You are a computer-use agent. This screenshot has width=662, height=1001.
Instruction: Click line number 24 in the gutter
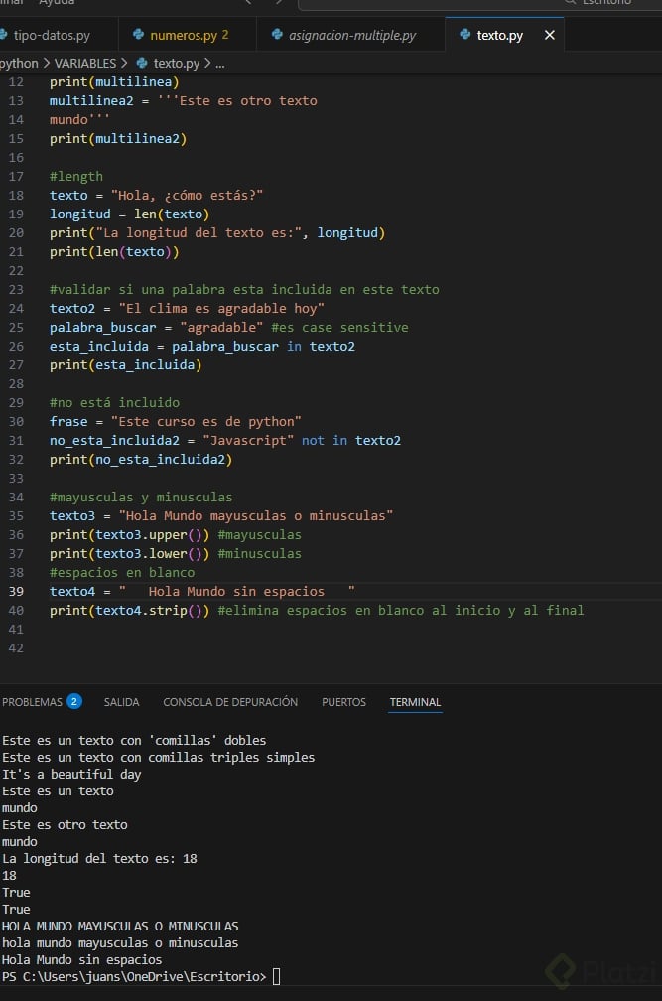tap(16, 308)
